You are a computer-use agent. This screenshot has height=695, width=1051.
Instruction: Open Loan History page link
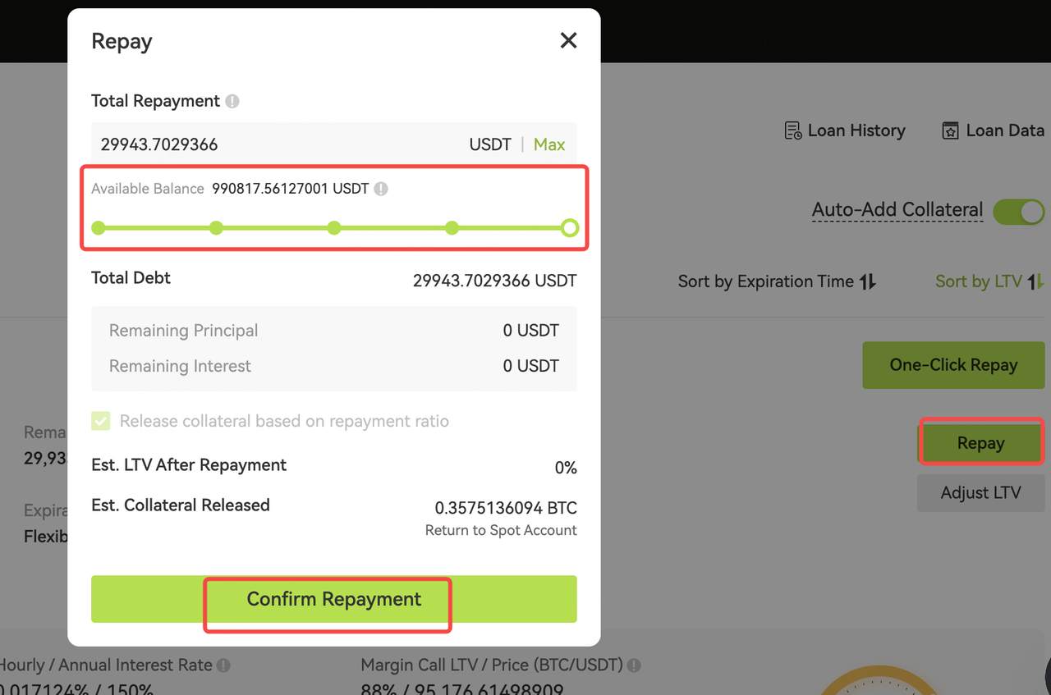coord(856,131)
